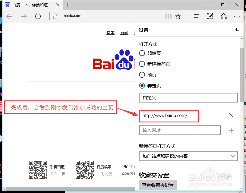246x193 pixels.
Task: Select the 新建标签页 radio option
Action: coord(142,64)
